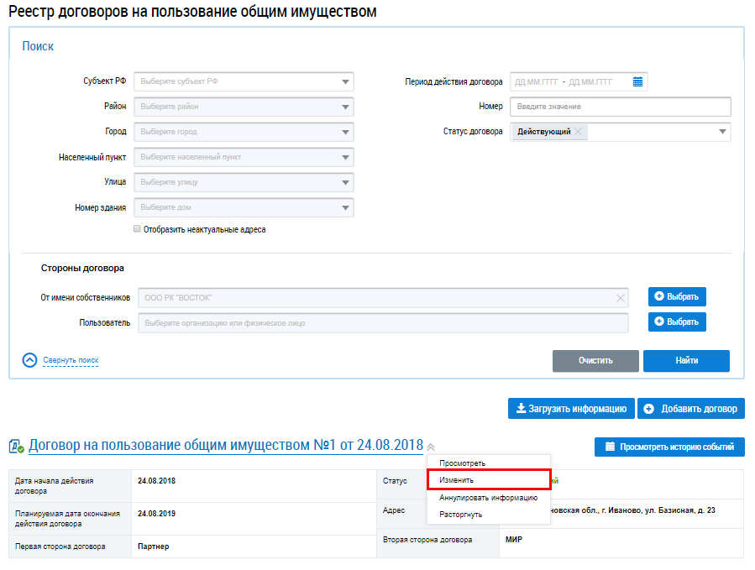This screenshot has width=755, height=570.
Task: Click planned end date value 24.08.2019
Action: point(156,514)
